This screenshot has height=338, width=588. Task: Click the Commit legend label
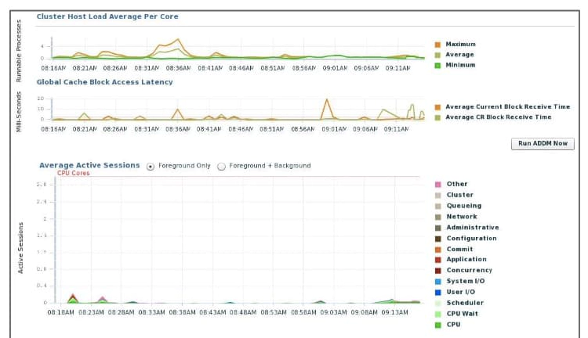pyautogui.click(x=459, y=250)
